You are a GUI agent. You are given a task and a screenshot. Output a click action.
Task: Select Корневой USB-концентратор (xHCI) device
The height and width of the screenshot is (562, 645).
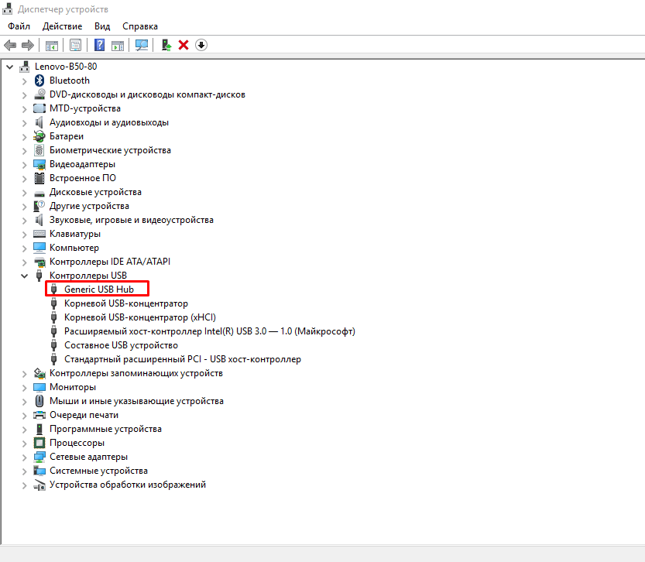pos(140,317)
